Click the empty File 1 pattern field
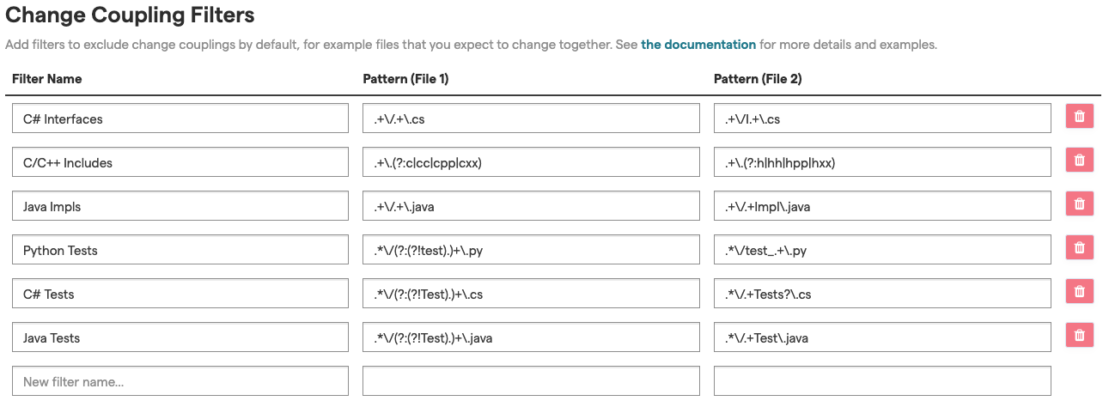The width and height of the screenshot is (1109, 407). coord(531,381)
